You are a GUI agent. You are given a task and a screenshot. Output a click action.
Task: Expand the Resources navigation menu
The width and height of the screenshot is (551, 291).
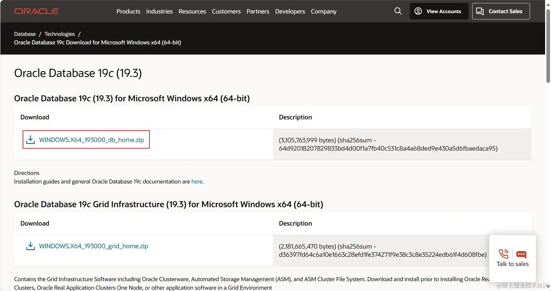point(192,12)
